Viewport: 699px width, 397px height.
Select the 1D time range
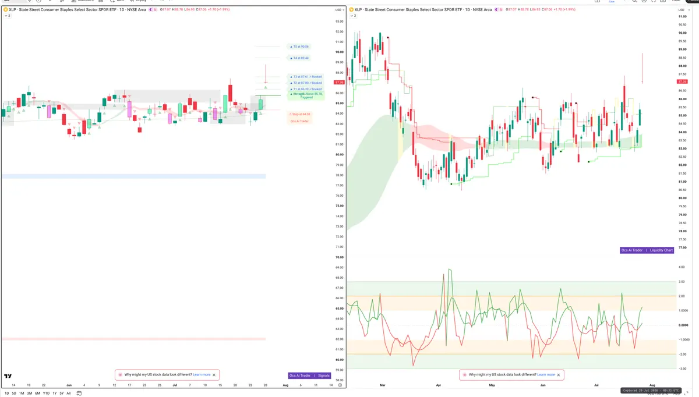[6, 394]
